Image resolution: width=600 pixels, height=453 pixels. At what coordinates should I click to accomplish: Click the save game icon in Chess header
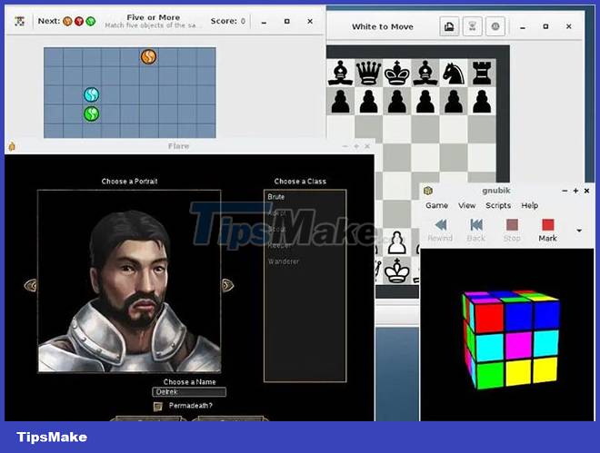tap(449, 26)
